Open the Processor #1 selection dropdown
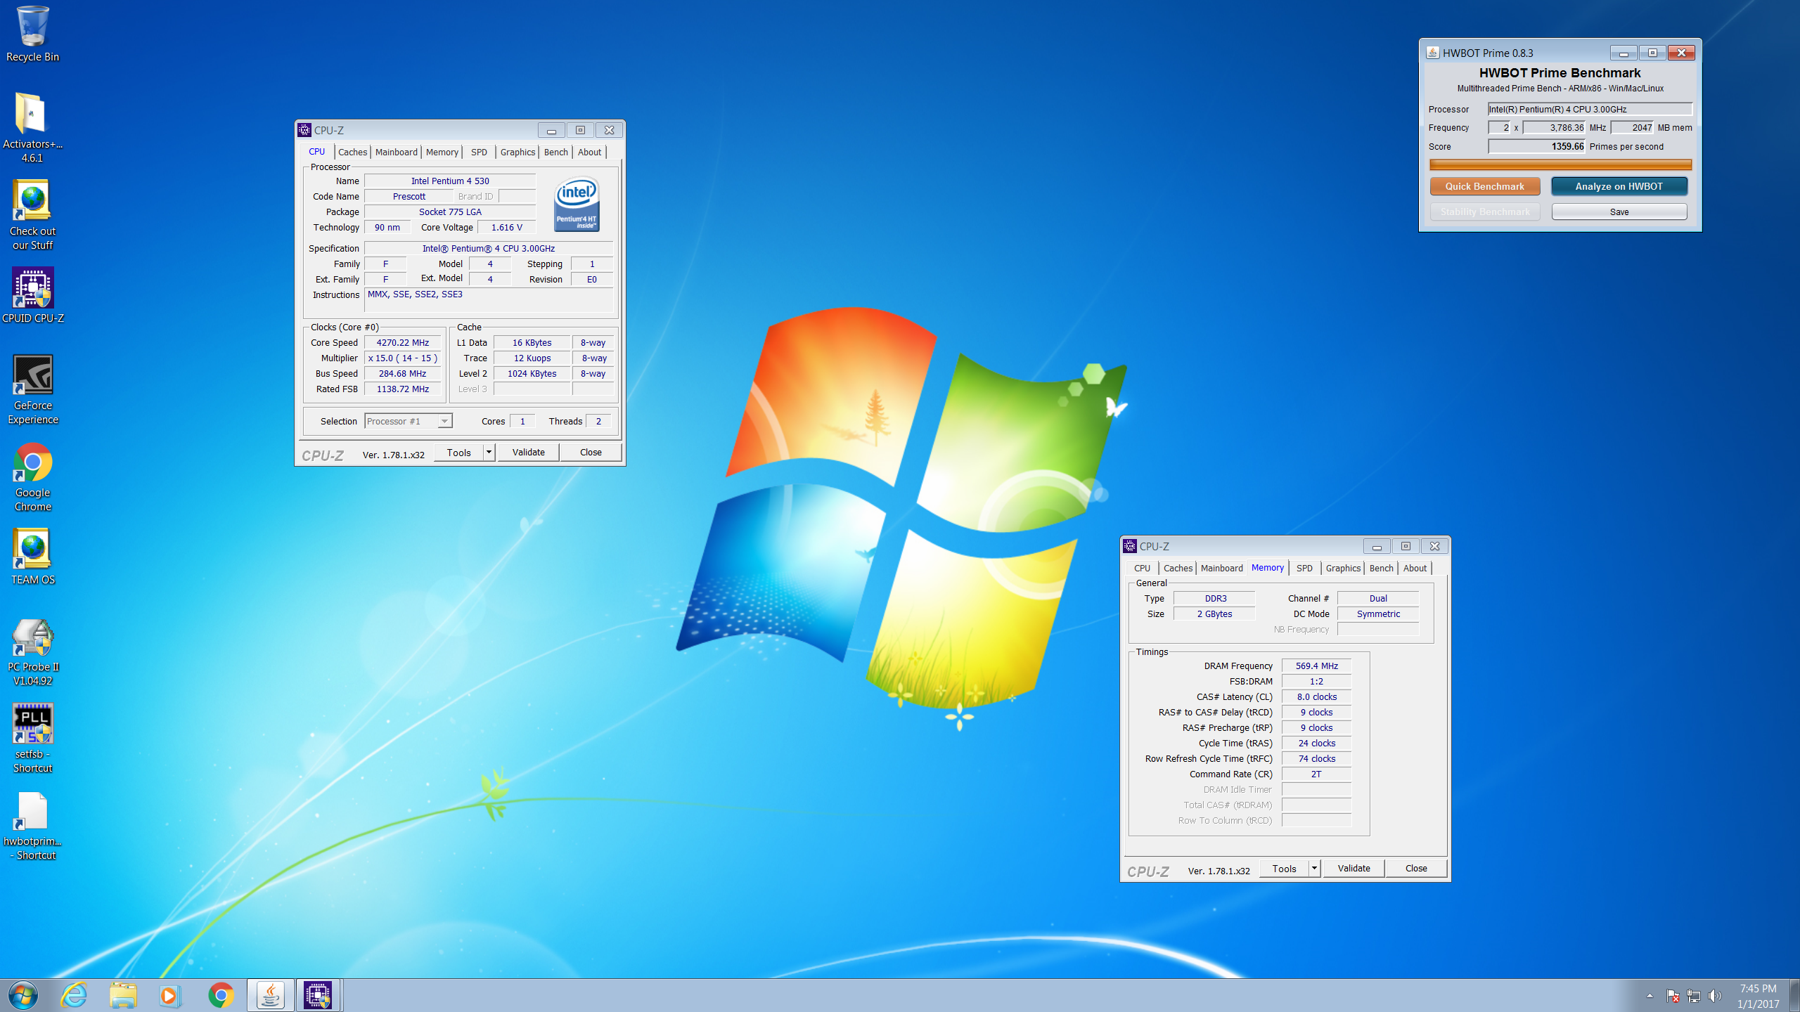This screenshot has width=1800, height=1012. click(408, 421)
